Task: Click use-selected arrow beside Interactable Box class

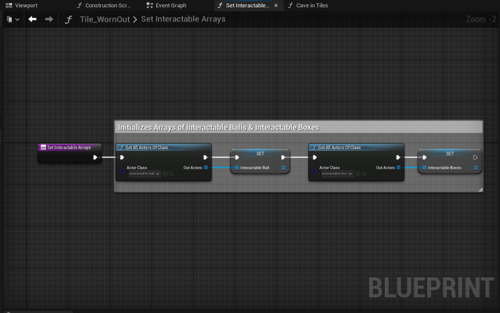Action: click(x=358, y=174)
